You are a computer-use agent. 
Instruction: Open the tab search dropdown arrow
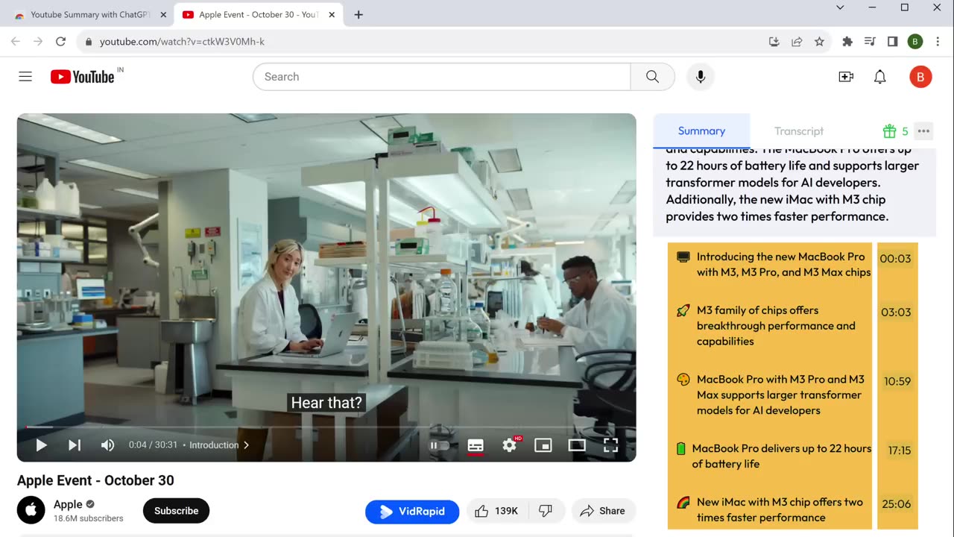pyautogui.click(x=840, y=7)
